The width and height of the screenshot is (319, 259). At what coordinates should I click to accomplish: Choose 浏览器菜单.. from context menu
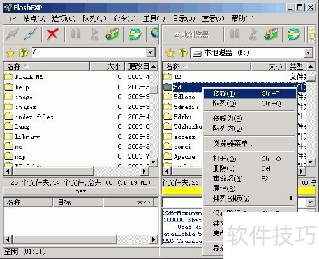pyautogui.click(x=249, y=144)
